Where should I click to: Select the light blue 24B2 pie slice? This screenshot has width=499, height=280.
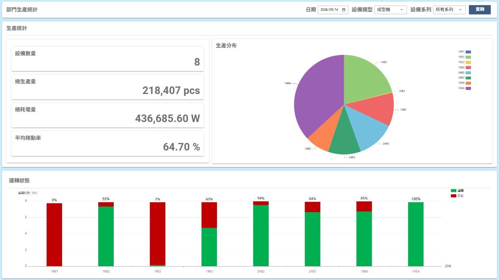pyautogui.click(x=367, y=128)
